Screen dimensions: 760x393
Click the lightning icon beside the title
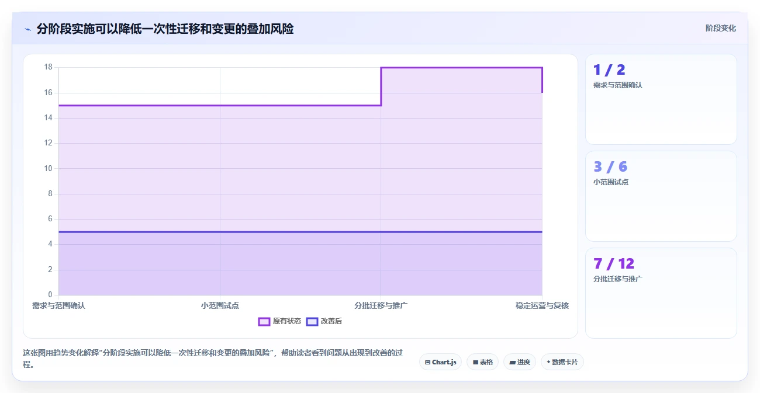click(27, 29)
